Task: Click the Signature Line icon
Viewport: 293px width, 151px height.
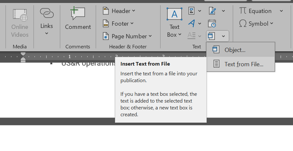Action: click(212, 11)
